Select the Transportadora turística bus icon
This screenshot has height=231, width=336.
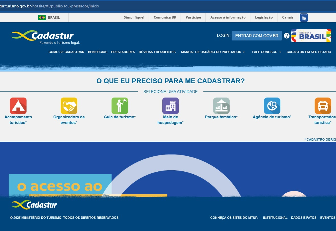pyautogui.click(x=323, y=106)
